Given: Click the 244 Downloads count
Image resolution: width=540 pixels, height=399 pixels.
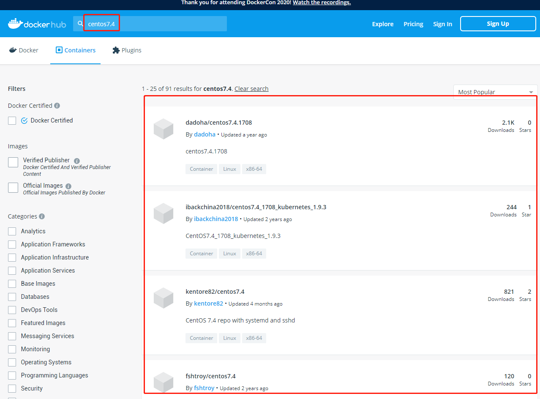Looking at the screenshot, I should 503,210.
